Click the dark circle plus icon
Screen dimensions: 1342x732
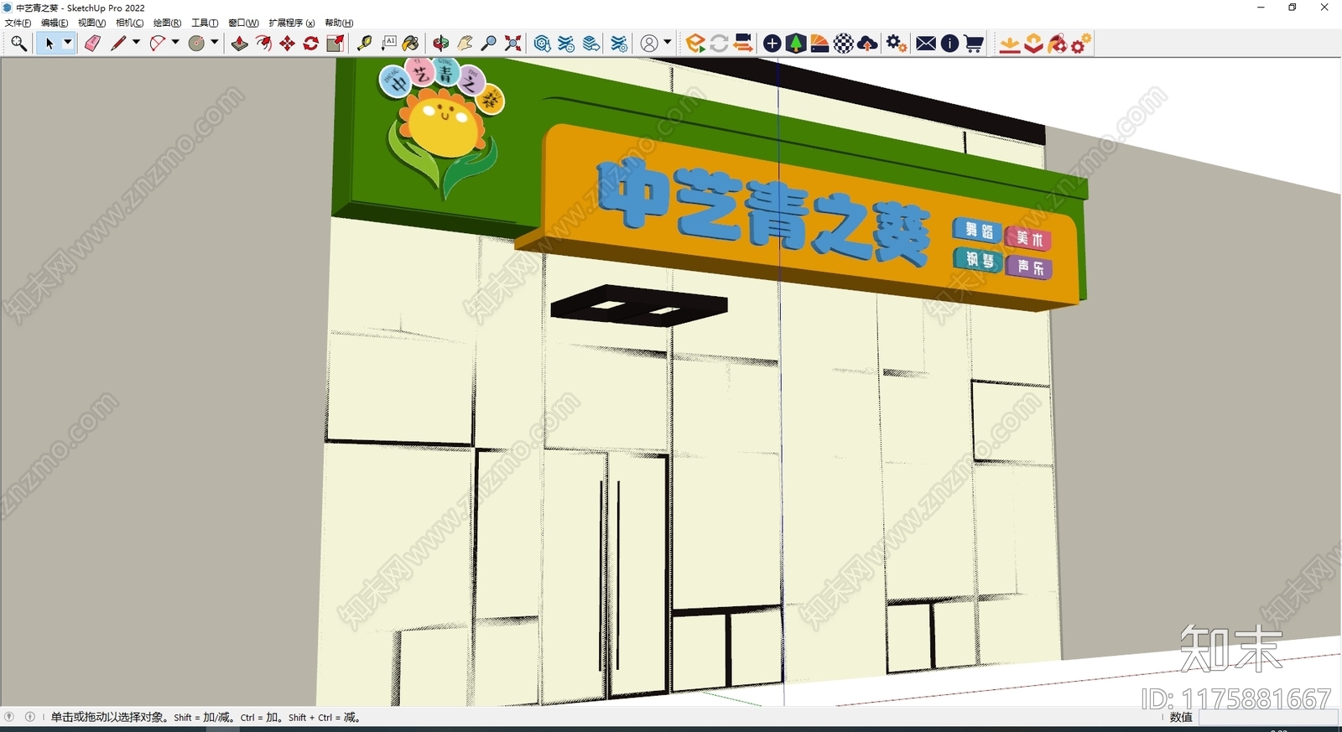[x=772, y=44]
